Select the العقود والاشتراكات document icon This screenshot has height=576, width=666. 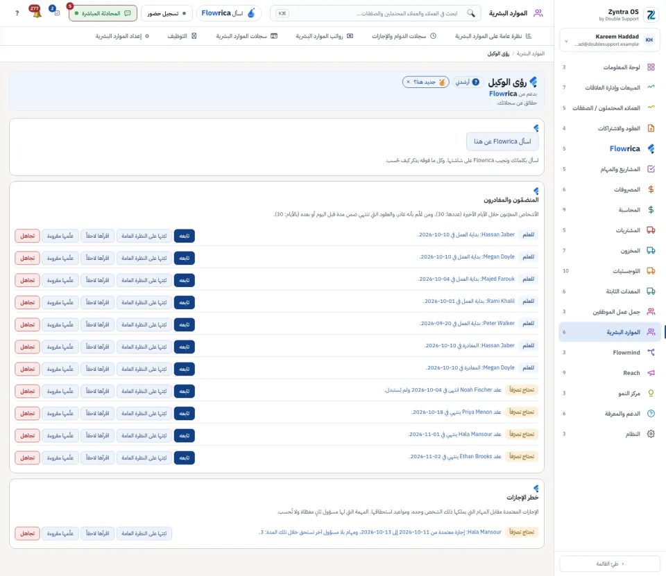point(651,128)
